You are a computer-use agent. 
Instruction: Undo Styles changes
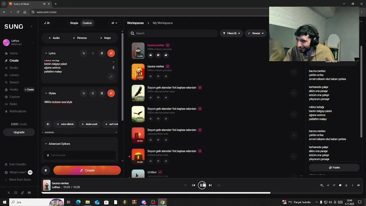point(83,93)
